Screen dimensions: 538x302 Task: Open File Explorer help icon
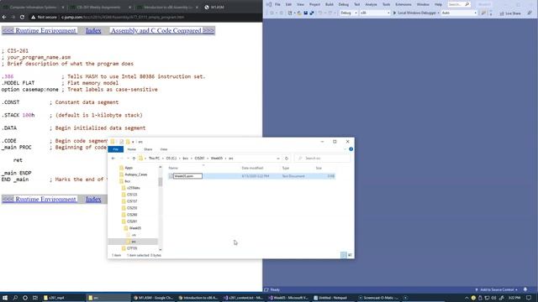point(351,149)
